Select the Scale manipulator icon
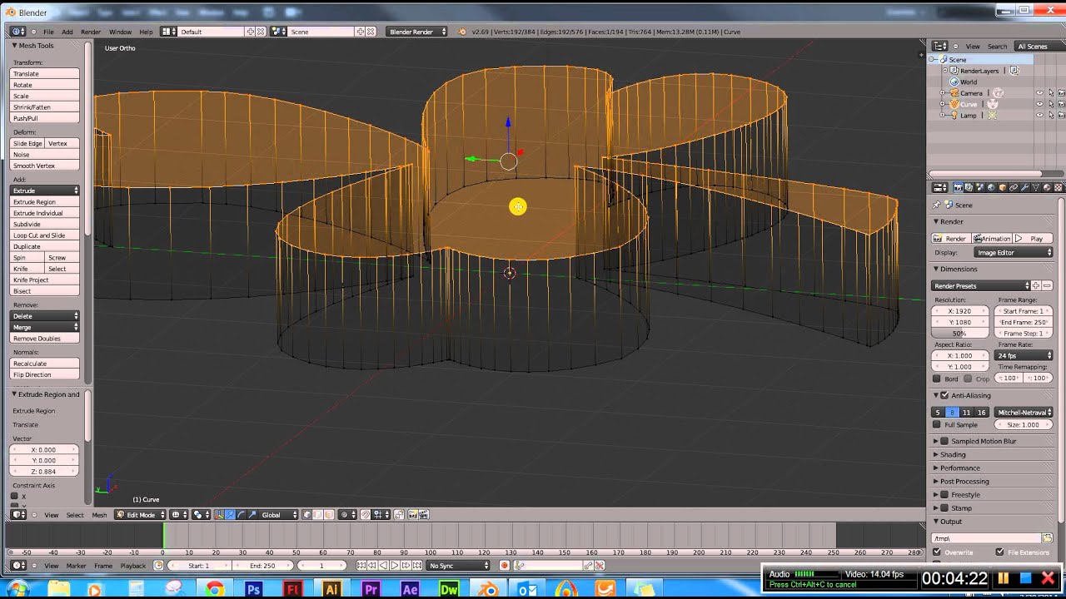Viewport: 1066px width, 599px height. click(x=252, y=515)
